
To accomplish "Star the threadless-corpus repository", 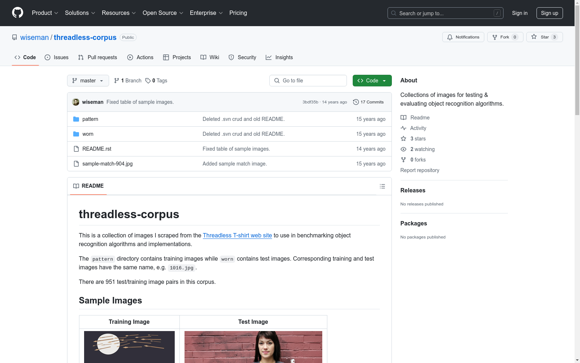I will (544, 37).
